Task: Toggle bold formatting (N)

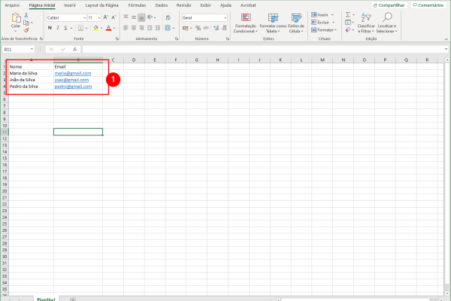Action: pyautogui.click(x=49, y=28)
